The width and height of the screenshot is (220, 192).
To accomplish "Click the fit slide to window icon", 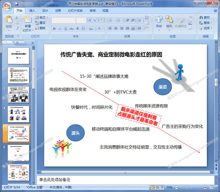I will pyautogui.click(x=211, y=187).
